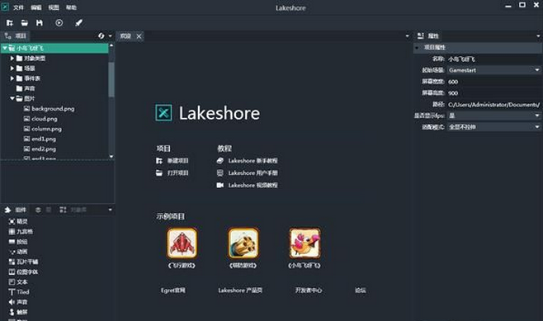Click the video tutorial camera icon
Image resolution: width=543 pixels, height=321 pixels.
(220, 186)
